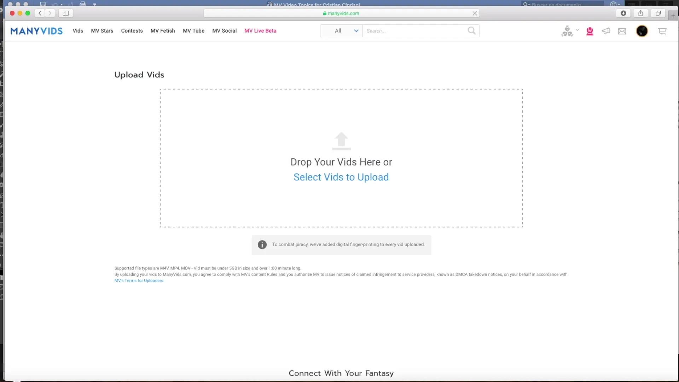Go forward with Safari forward button
The image size is (679, 382).
tap(50, 13)
